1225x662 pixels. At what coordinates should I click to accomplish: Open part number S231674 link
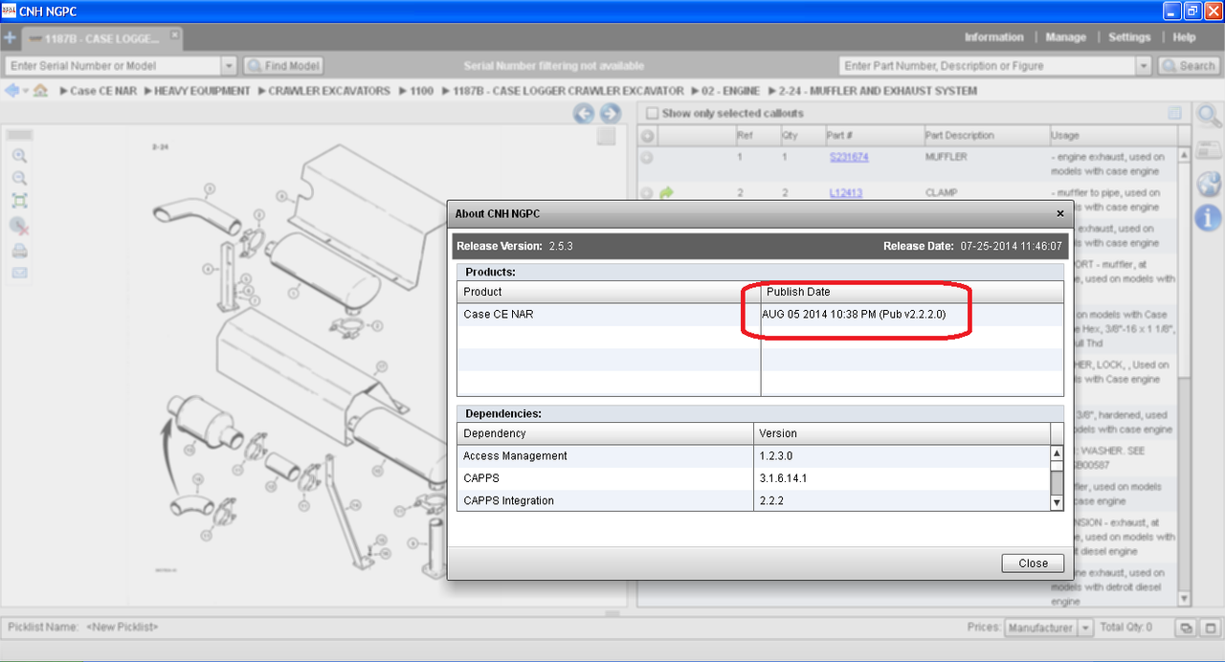849,157
